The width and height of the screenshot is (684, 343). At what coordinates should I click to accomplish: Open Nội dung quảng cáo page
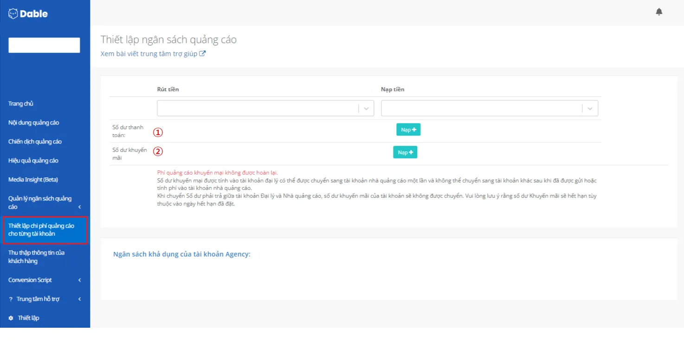[x=33, y=123]
